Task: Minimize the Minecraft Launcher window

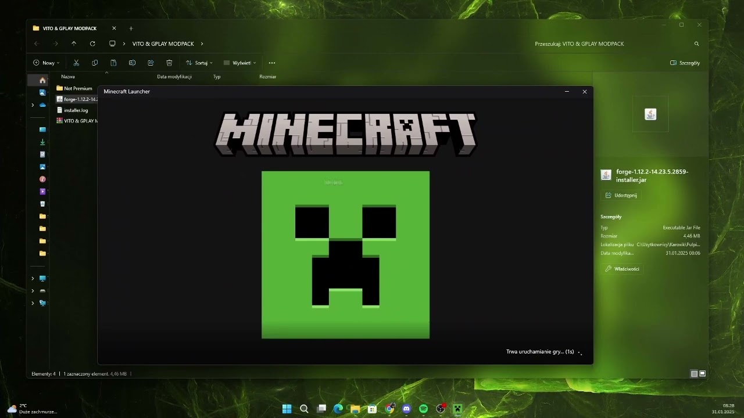Action: pyautogui.click(x=567, y=92)
